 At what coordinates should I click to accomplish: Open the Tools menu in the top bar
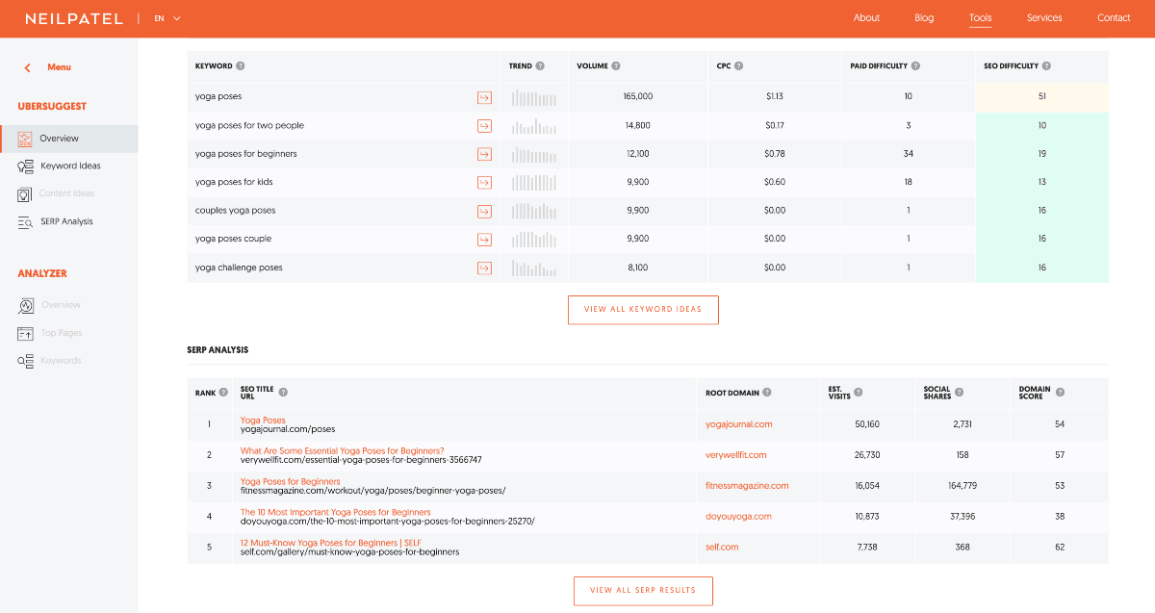(980, 17)
